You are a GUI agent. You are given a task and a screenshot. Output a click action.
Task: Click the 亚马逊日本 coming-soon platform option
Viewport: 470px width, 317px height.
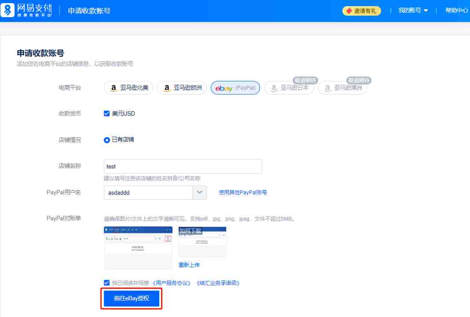tap(289, 87)
